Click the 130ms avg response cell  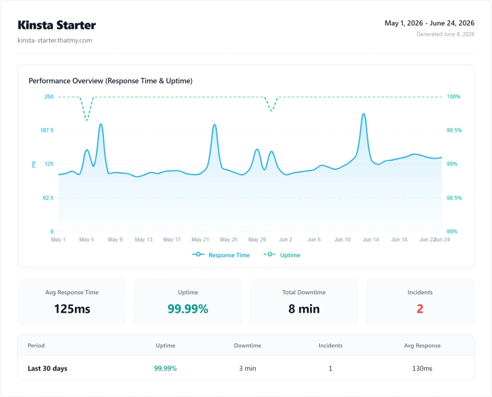(422, 369)
